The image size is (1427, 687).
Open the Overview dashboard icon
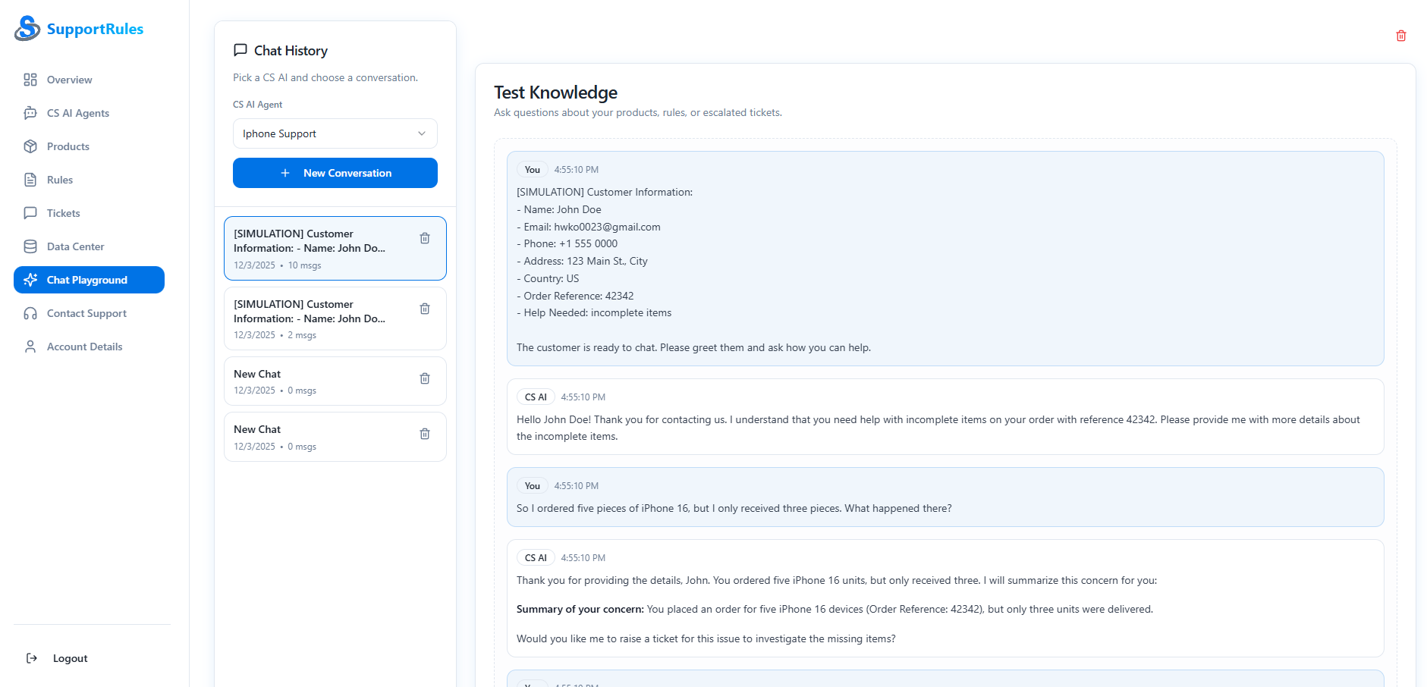[x=30, y=80]
